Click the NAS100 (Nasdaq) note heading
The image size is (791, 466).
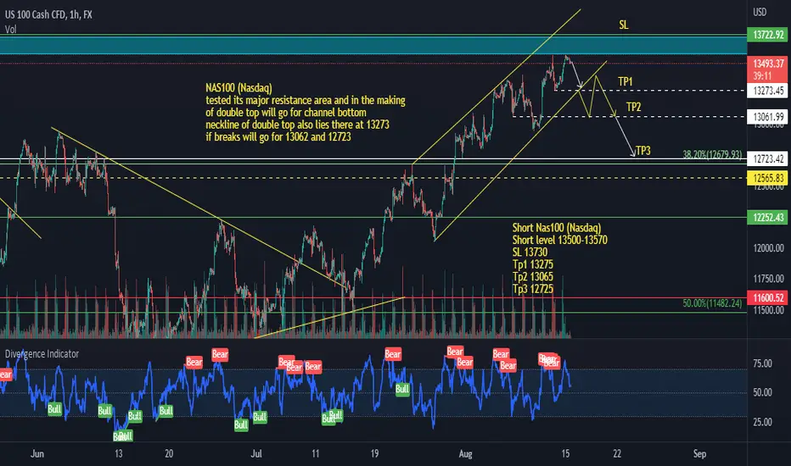pos(238,88)
